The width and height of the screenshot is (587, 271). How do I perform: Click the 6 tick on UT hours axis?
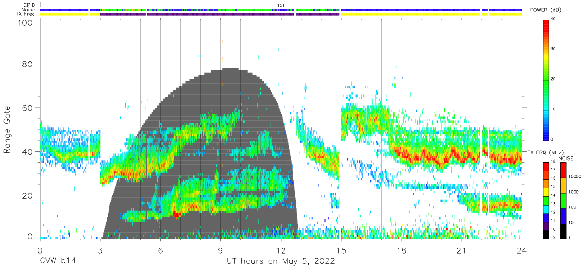click(160, 250)
